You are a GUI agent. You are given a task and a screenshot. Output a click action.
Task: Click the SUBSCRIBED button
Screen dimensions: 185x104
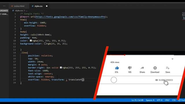pyautogui.click(x=164, y=80)
